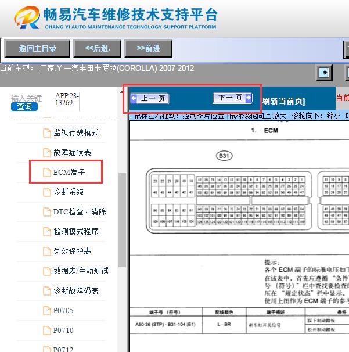
Task: Open the 故障症状表 document
Action: coord(72,152)
